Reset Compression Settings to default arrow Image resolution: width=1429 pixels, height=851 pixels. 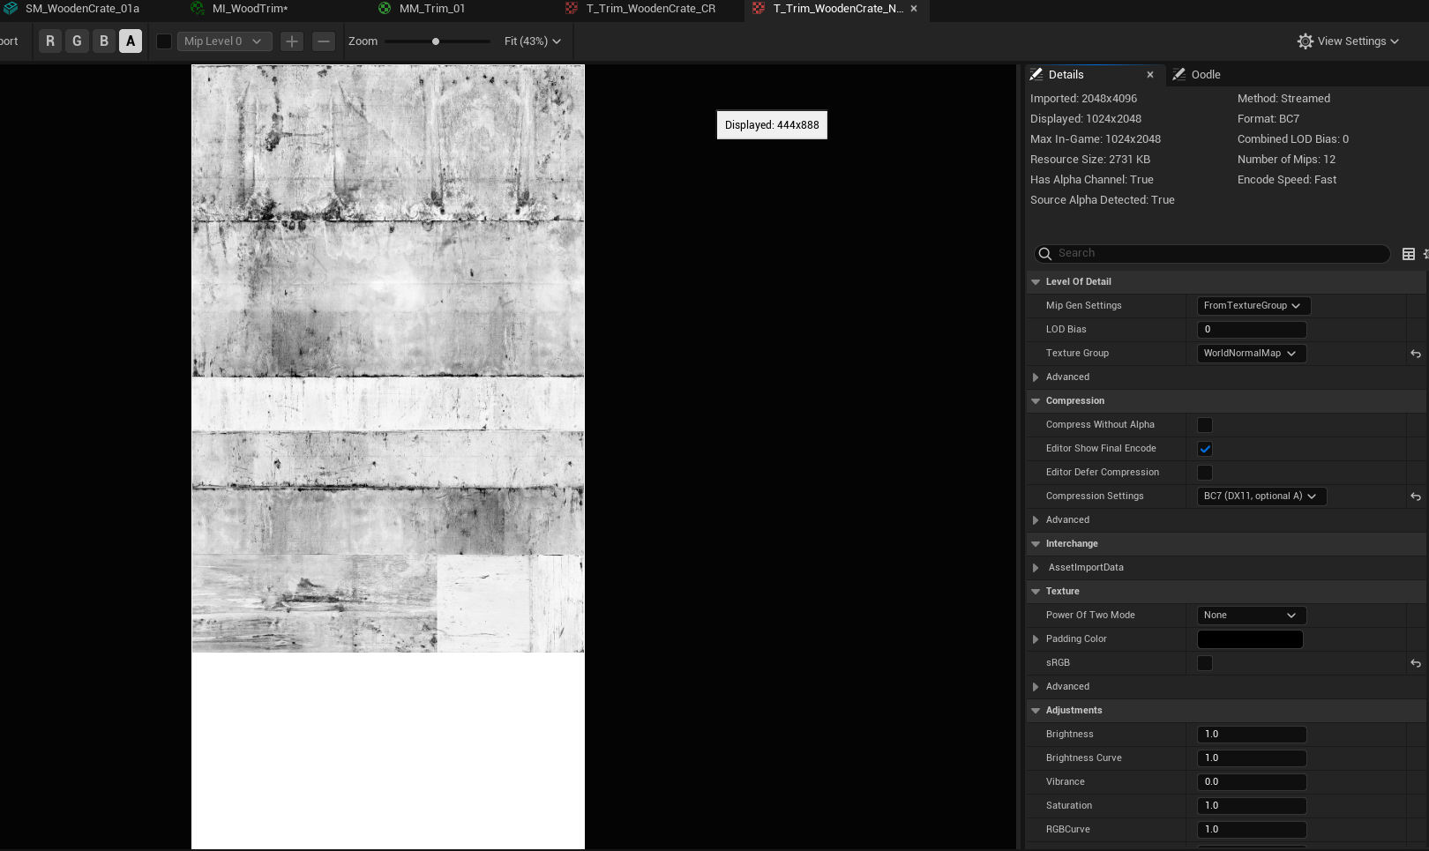[x=1415, y=496]
